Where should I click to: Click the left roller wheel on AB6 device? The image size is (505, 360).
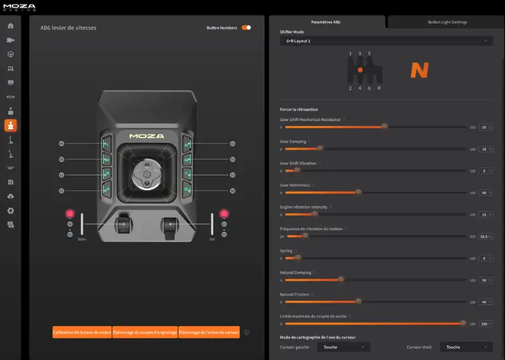click(x=124, y=224)
